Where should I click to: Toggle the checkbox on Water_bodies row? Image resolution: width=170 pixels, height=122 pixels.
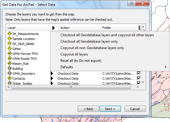pyautogui.click(x=139, y=83)
